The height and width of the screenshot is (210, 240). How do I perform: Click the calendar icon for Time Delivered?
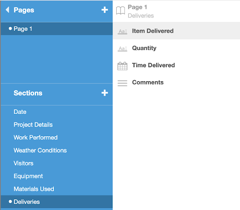122,66
